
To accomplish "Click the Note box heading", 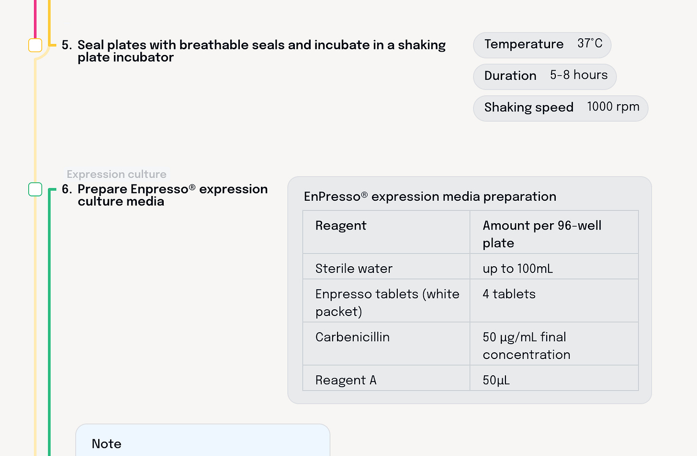I will 107,444.
